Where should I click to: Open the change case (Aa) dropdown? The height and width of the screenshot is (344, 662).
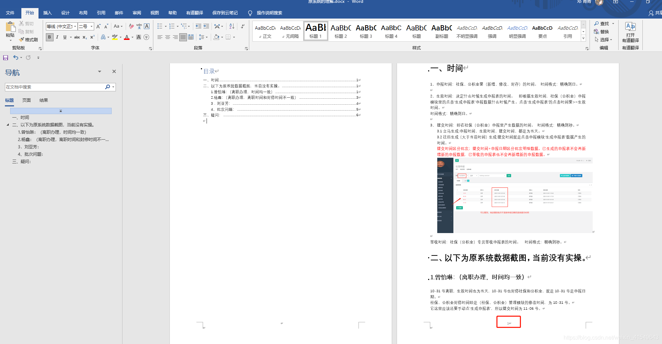tap(118, 26)
